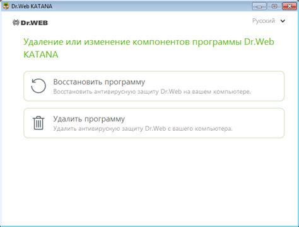
Task: Choose Восстановить программу option
Action: click(x=154, y=86)
